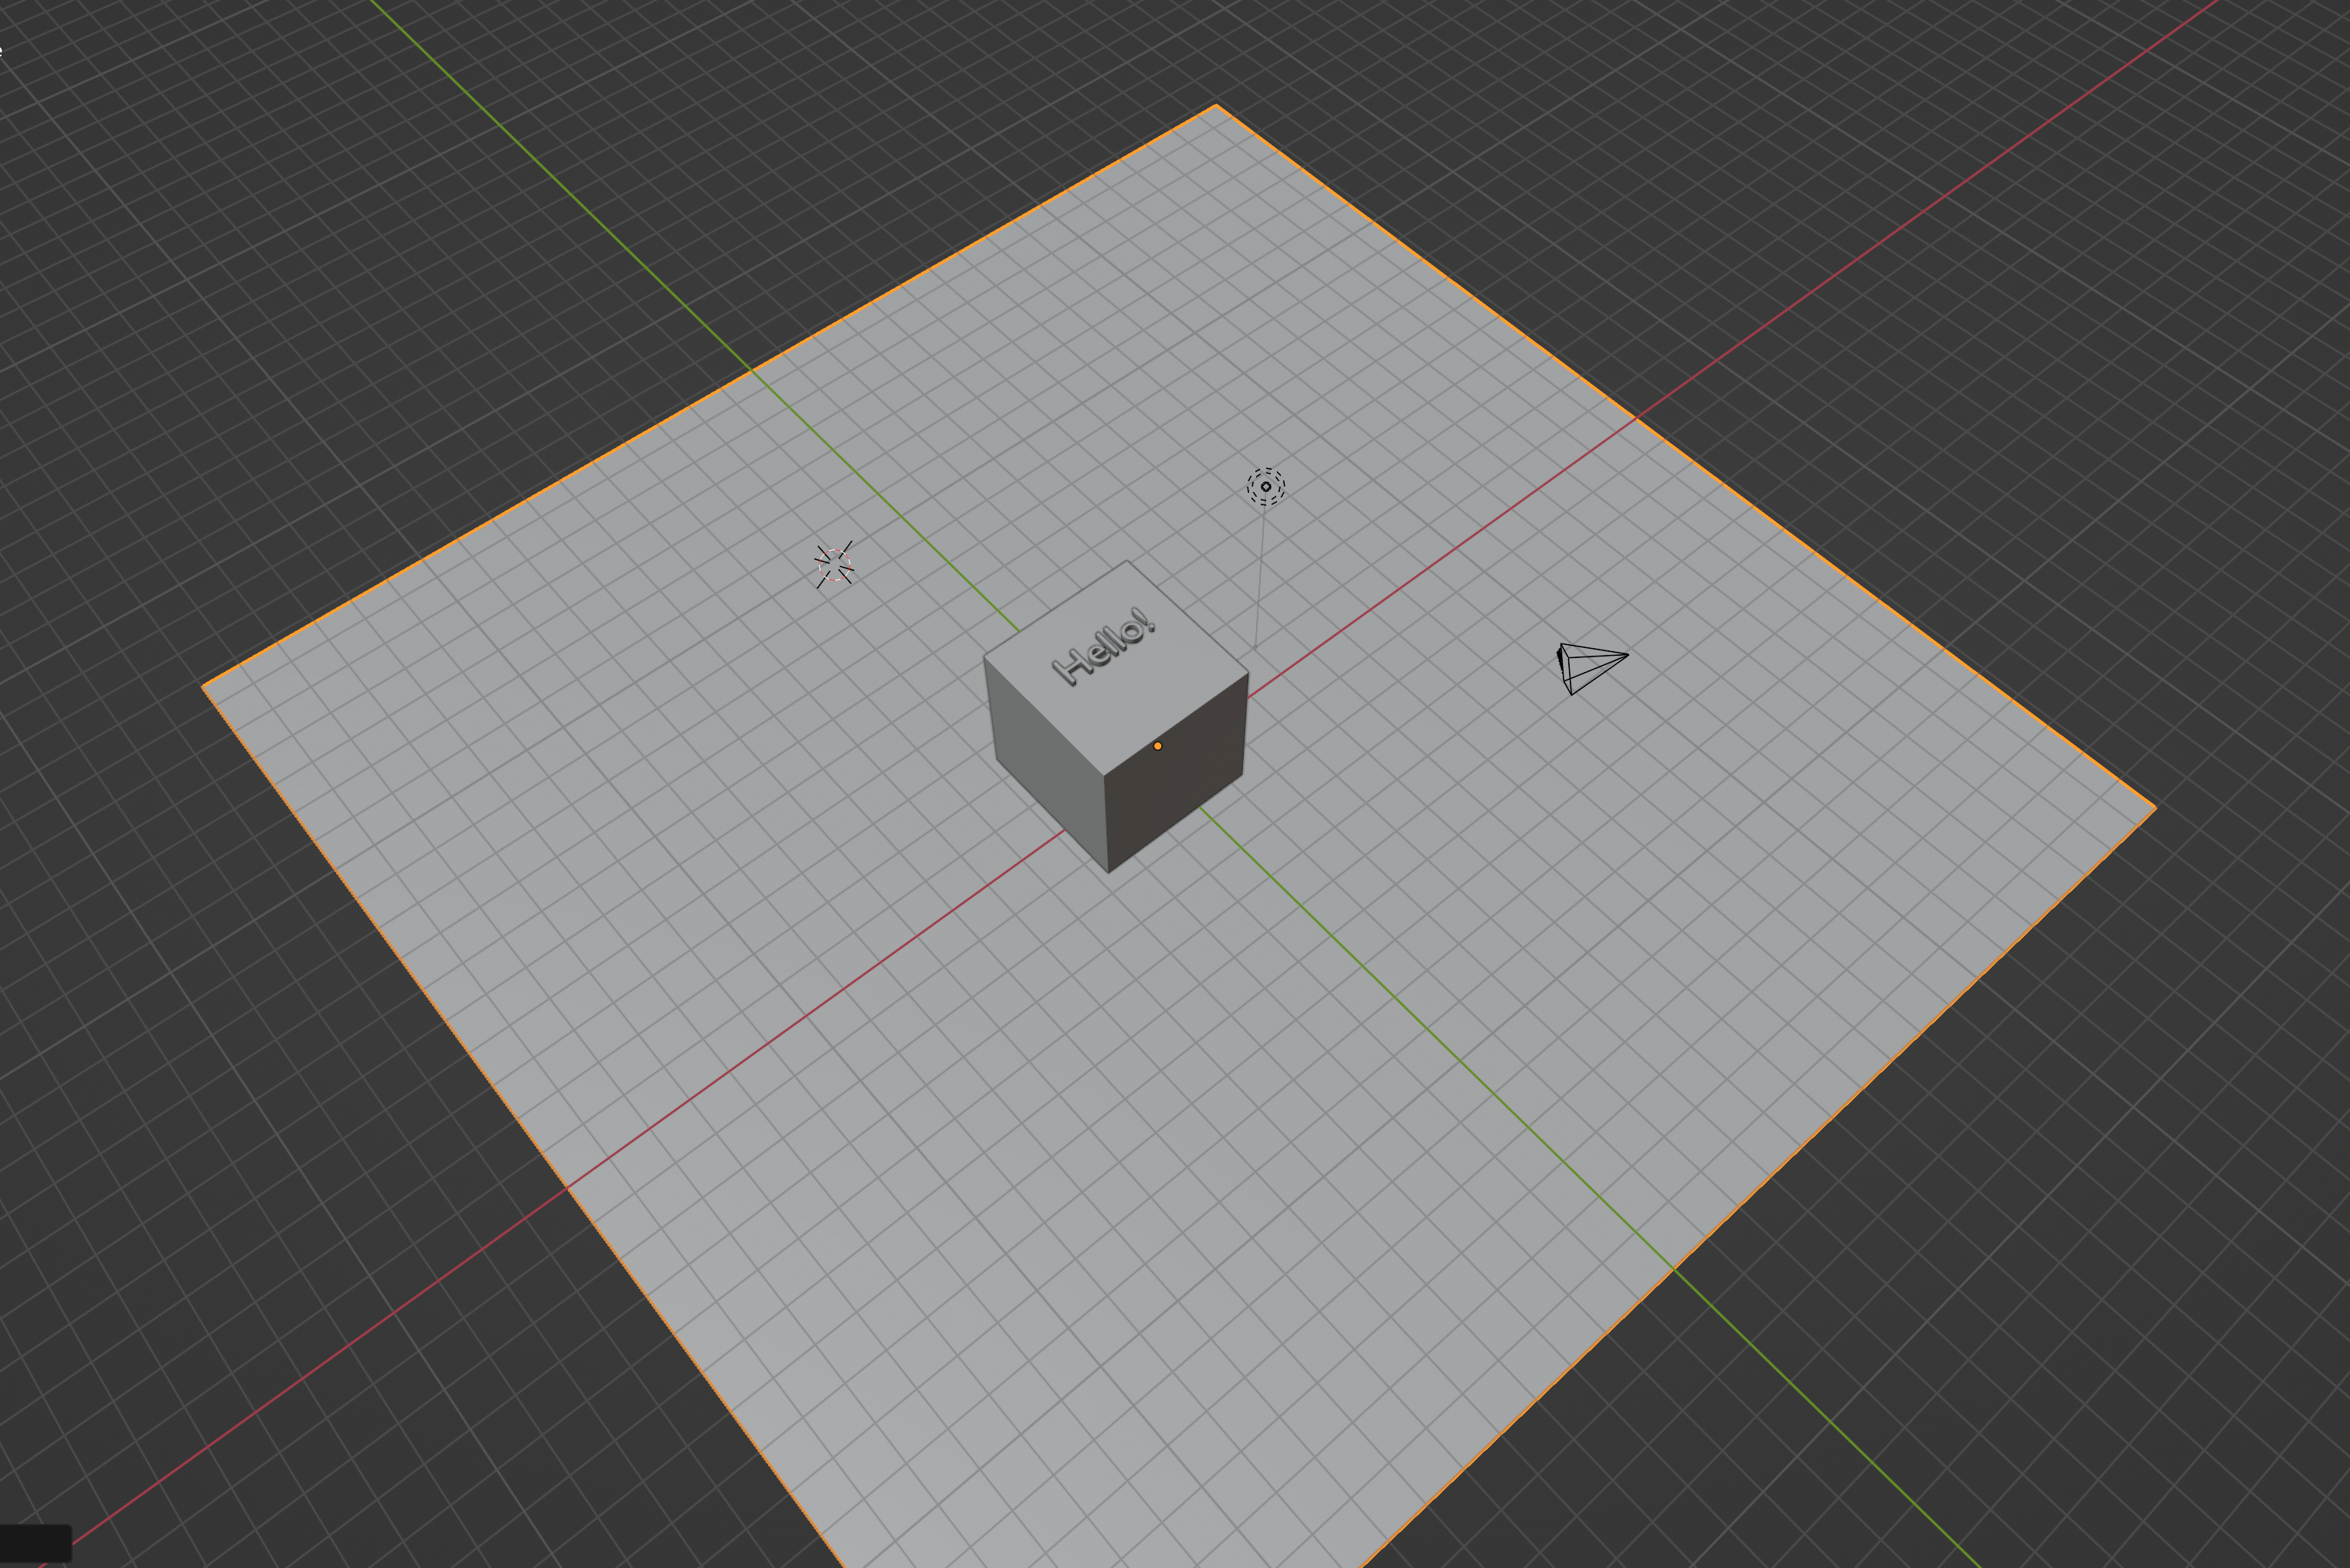Click where green axis crosses plane's far edge
2350x1568 pixels.
coord(751,370)
